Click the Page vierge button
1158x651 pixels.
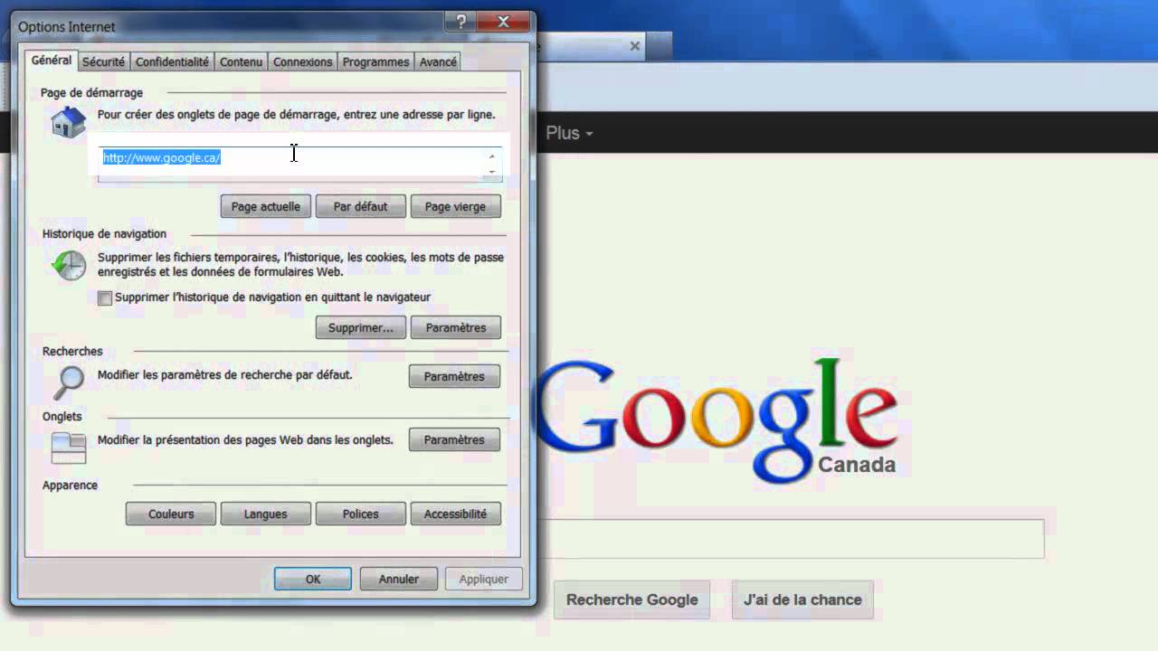(x=455, y=206)
